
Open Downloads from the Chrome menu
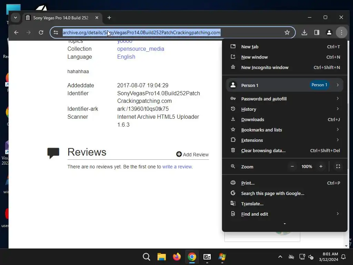[285, 119]
